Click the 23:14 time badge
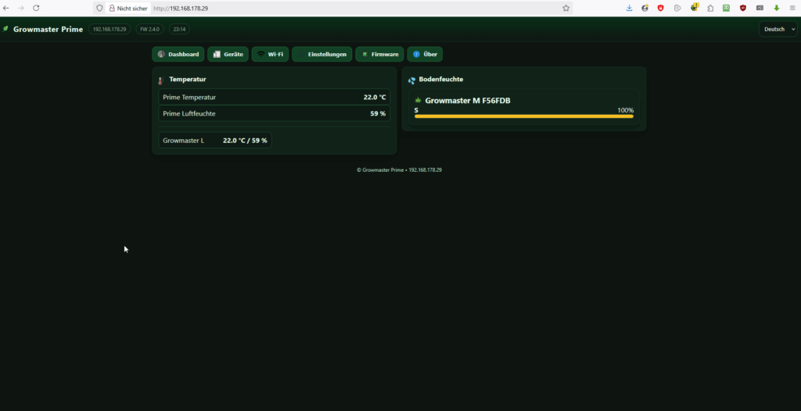 click(x=179, y=30)
